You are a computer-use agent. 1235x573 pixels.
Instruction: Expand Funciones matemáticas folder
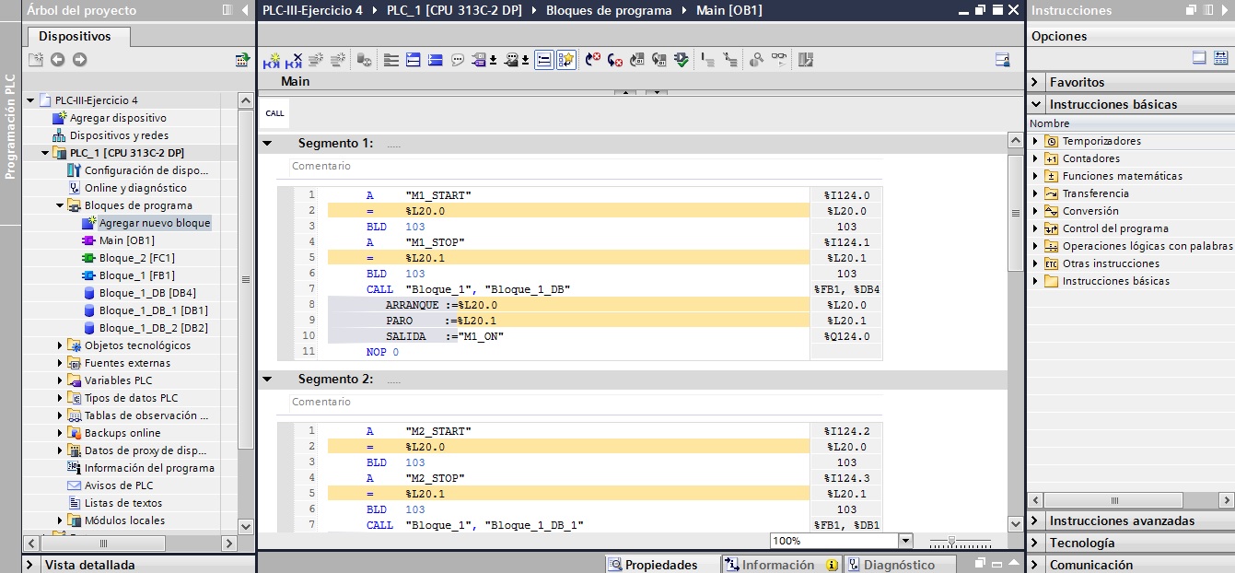[1035, 176]
